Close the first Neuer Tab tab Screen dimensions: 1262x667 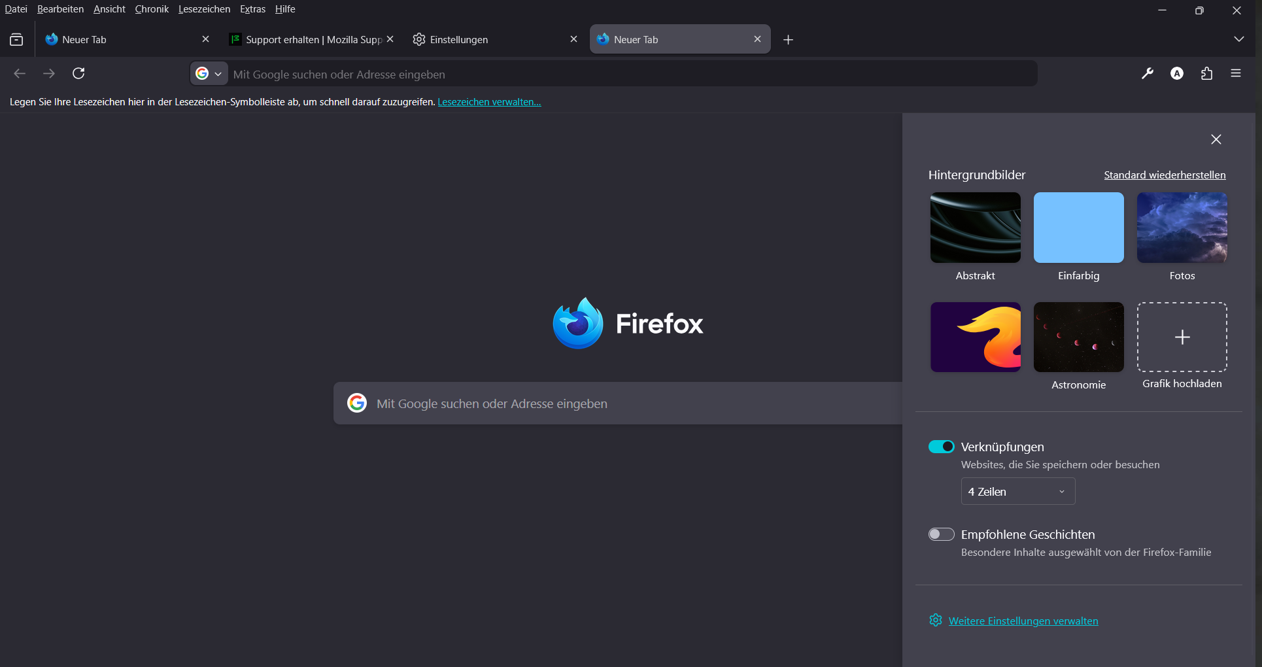point(205,39)
